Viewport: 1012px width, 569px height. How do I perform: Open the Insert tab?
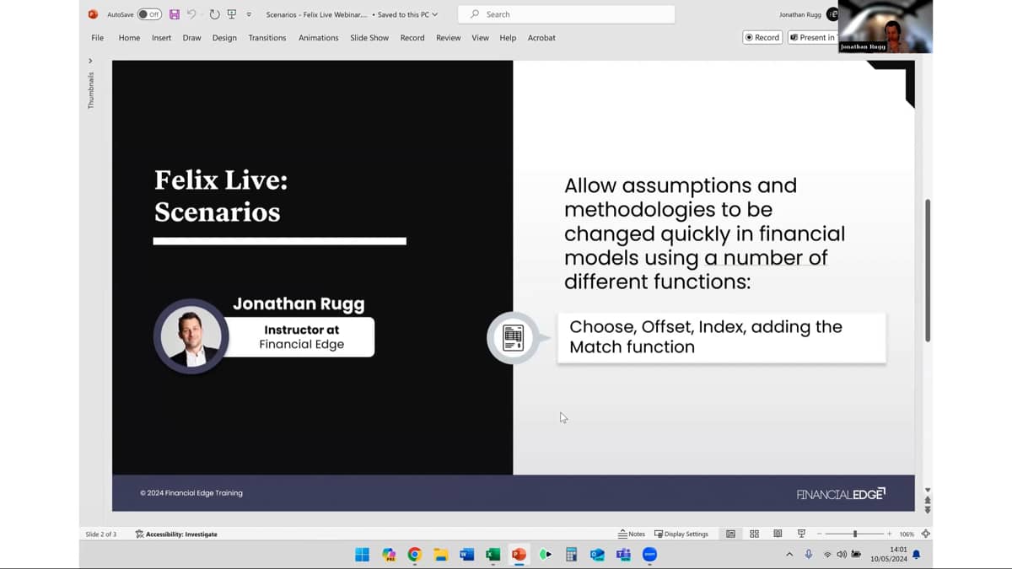pos(161,38)
